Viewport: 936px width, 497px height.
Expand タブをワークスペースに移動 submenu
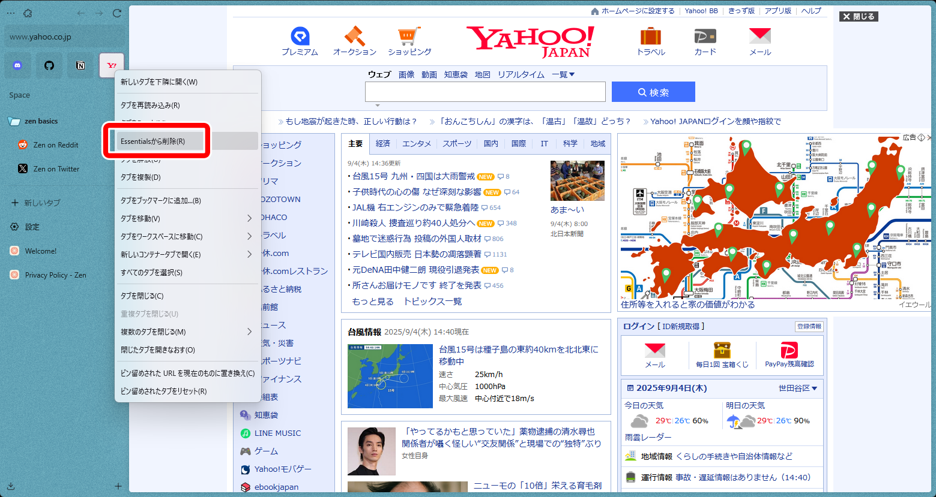pyautogui.click(x=188, y=237)
